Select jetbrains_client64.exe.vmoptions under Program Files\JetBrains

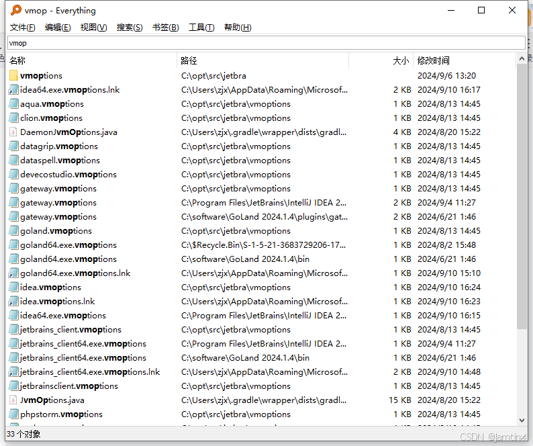[x=83, y=344]
